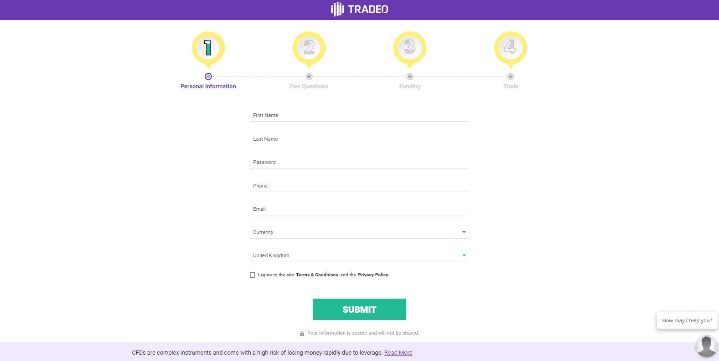Click the Currency dropdown arrow
The width and height of the screenshot is (719, 361).
464,232
